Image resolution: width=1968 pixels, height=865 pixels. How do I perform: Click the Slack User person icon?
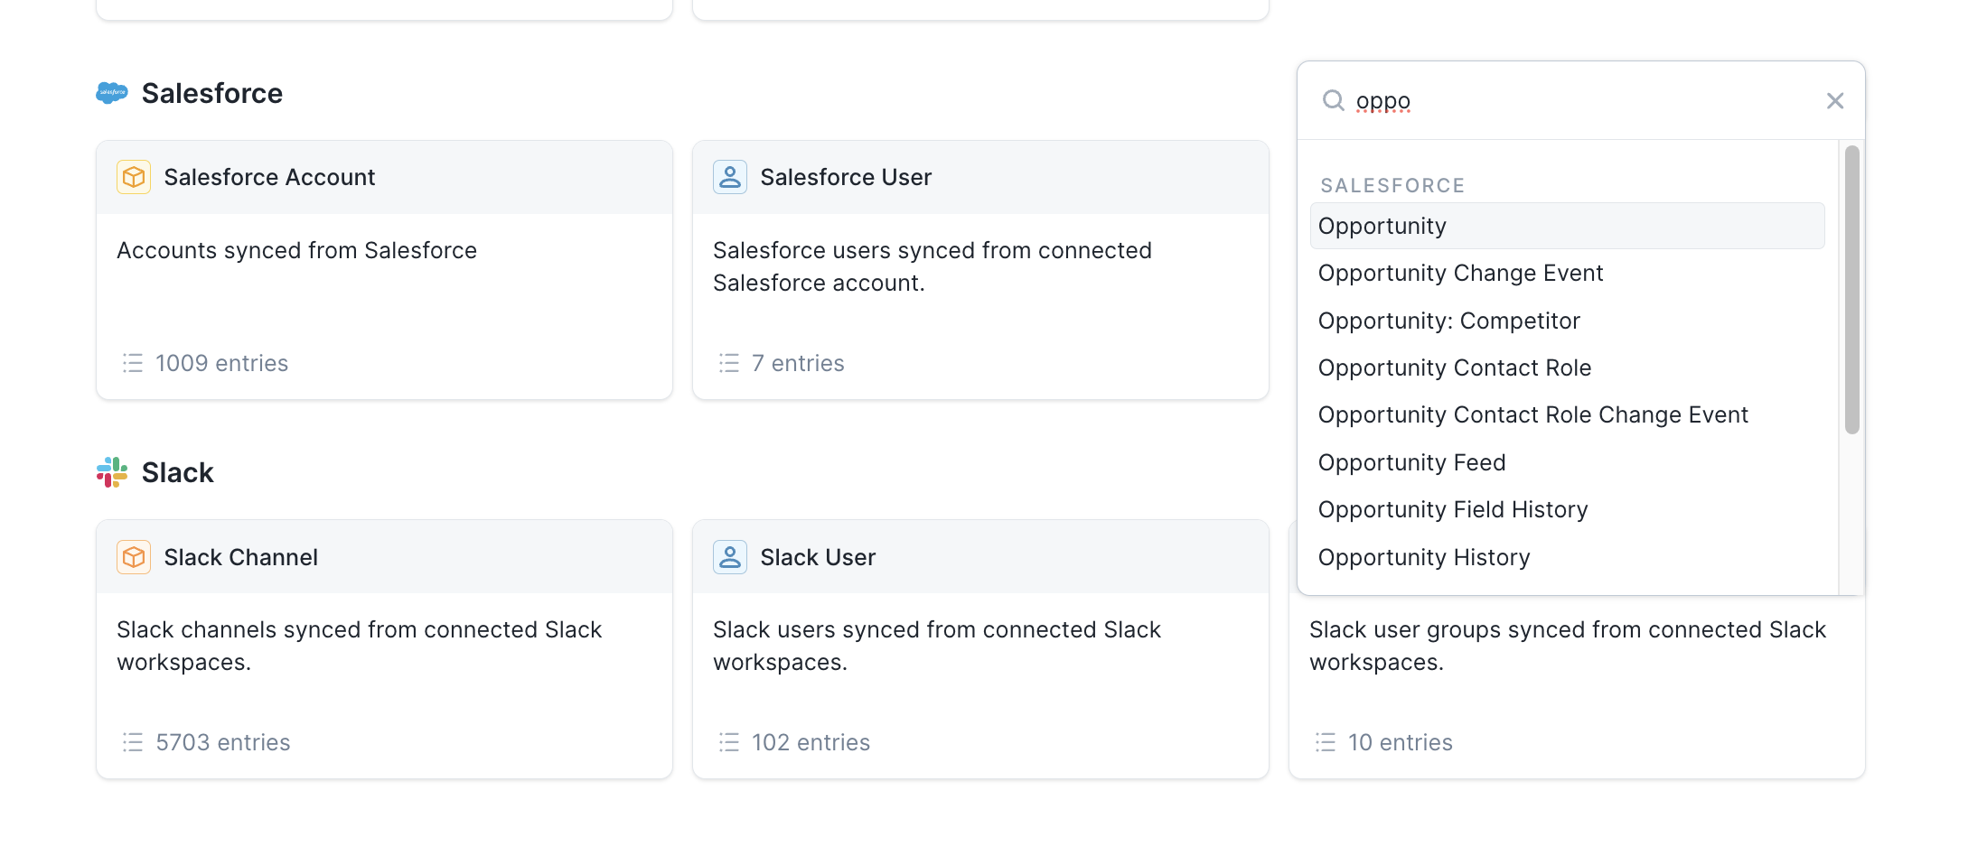pyautogui.click(x=730, y=557)
